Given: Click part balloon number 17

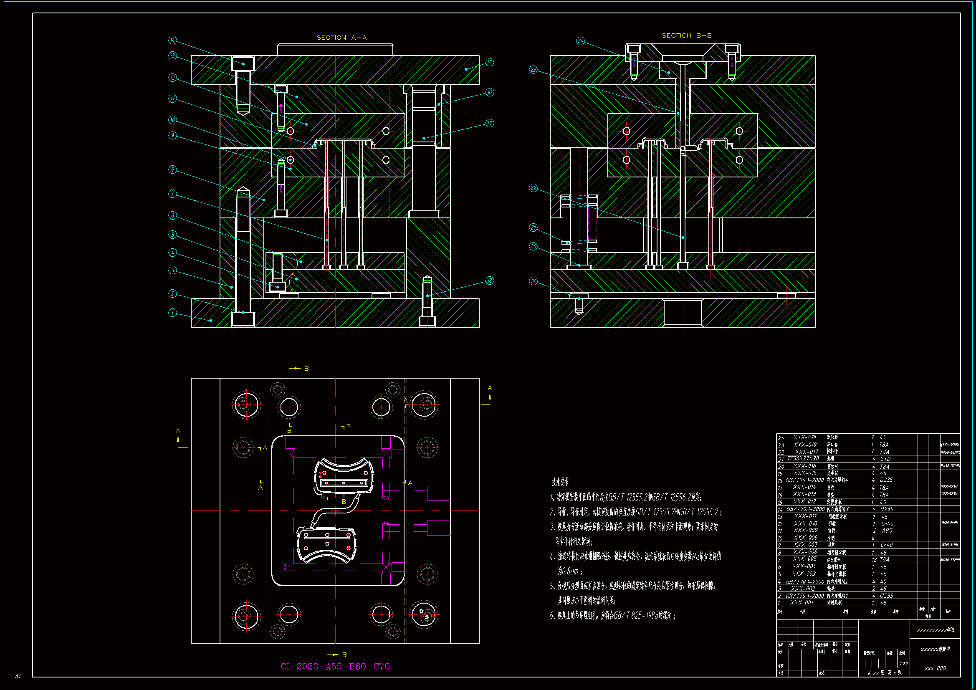Looking at the screenshot, I should click(490, 123).
